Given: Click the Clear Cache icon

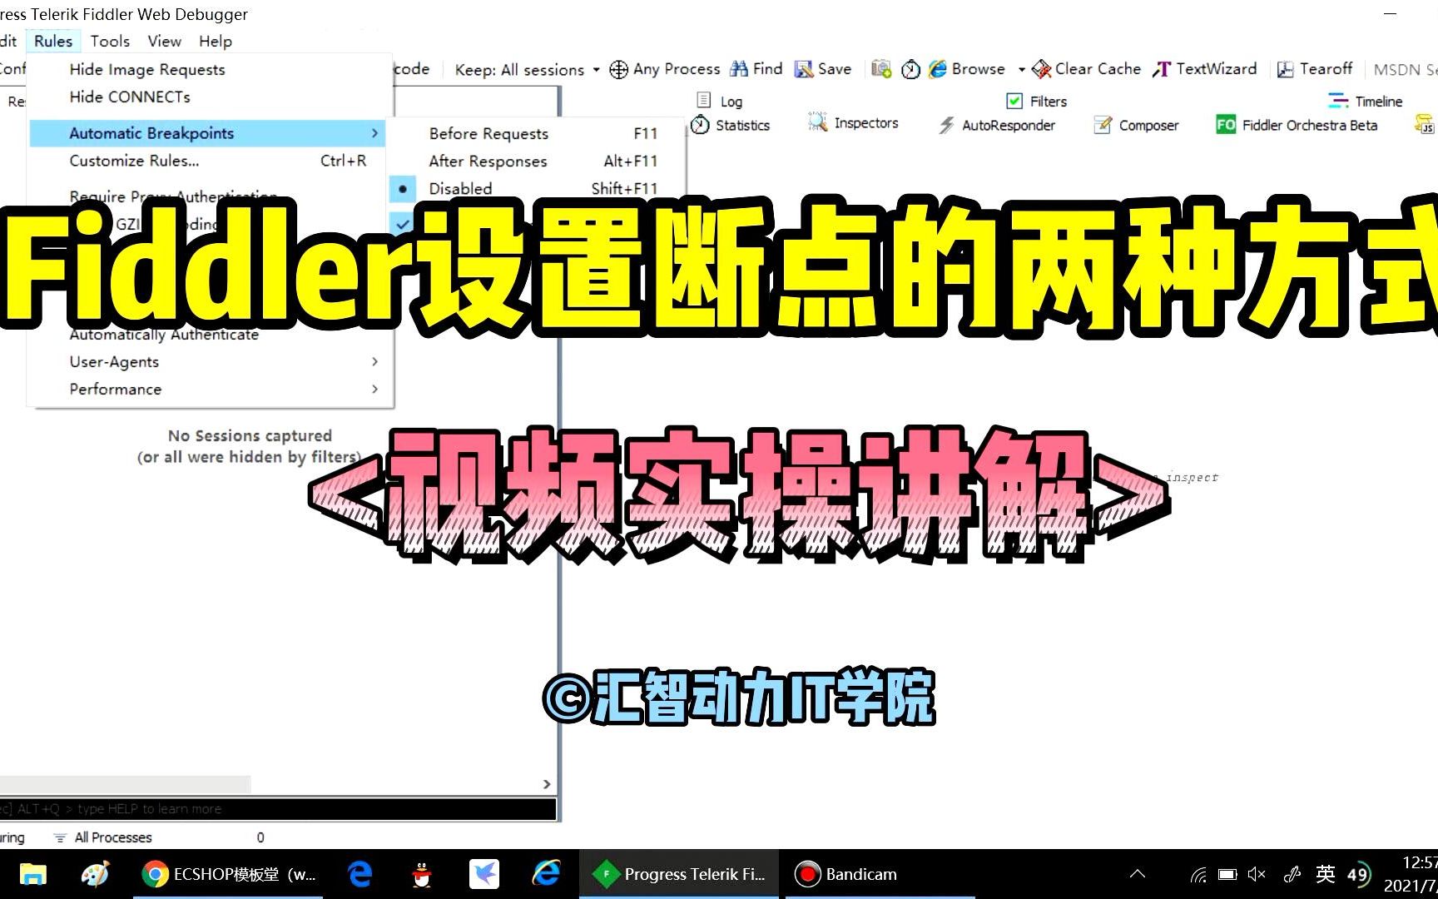Looking at the screenshot, I should (1041, 69).
